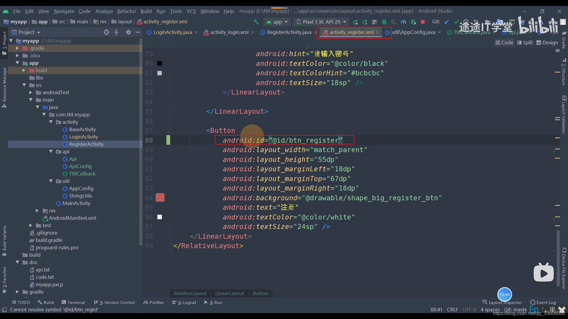Toggle code folding marker at line 97

[x=170, y=227]
